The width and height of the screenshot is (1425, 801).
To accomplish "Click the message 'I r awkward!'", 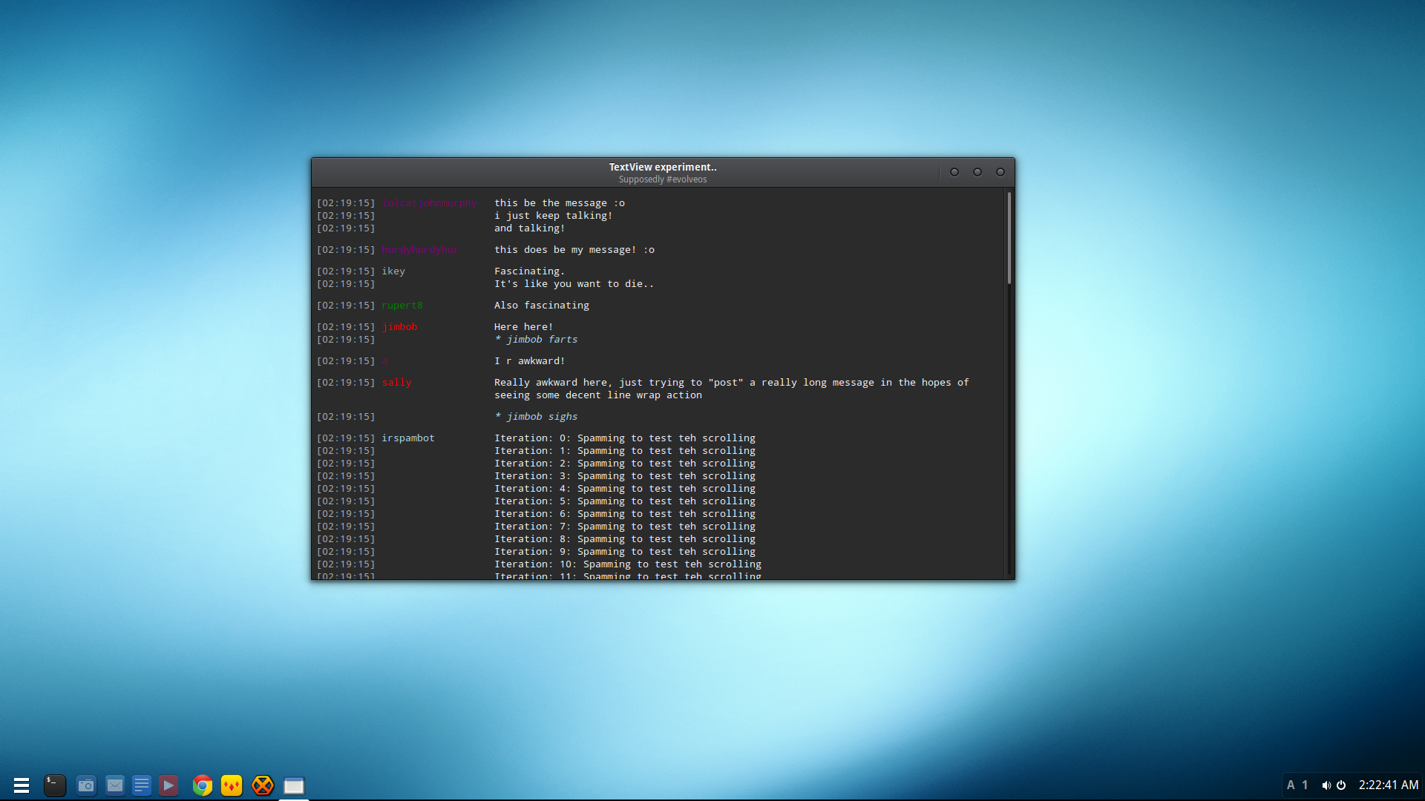I will pos(530,361).
